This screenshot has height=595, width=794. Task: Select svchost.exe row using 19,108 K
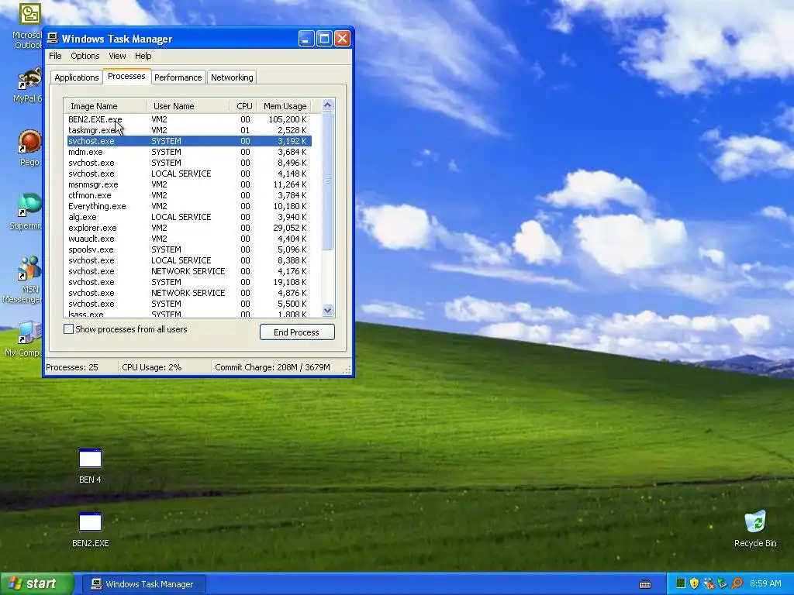point(189,282)
